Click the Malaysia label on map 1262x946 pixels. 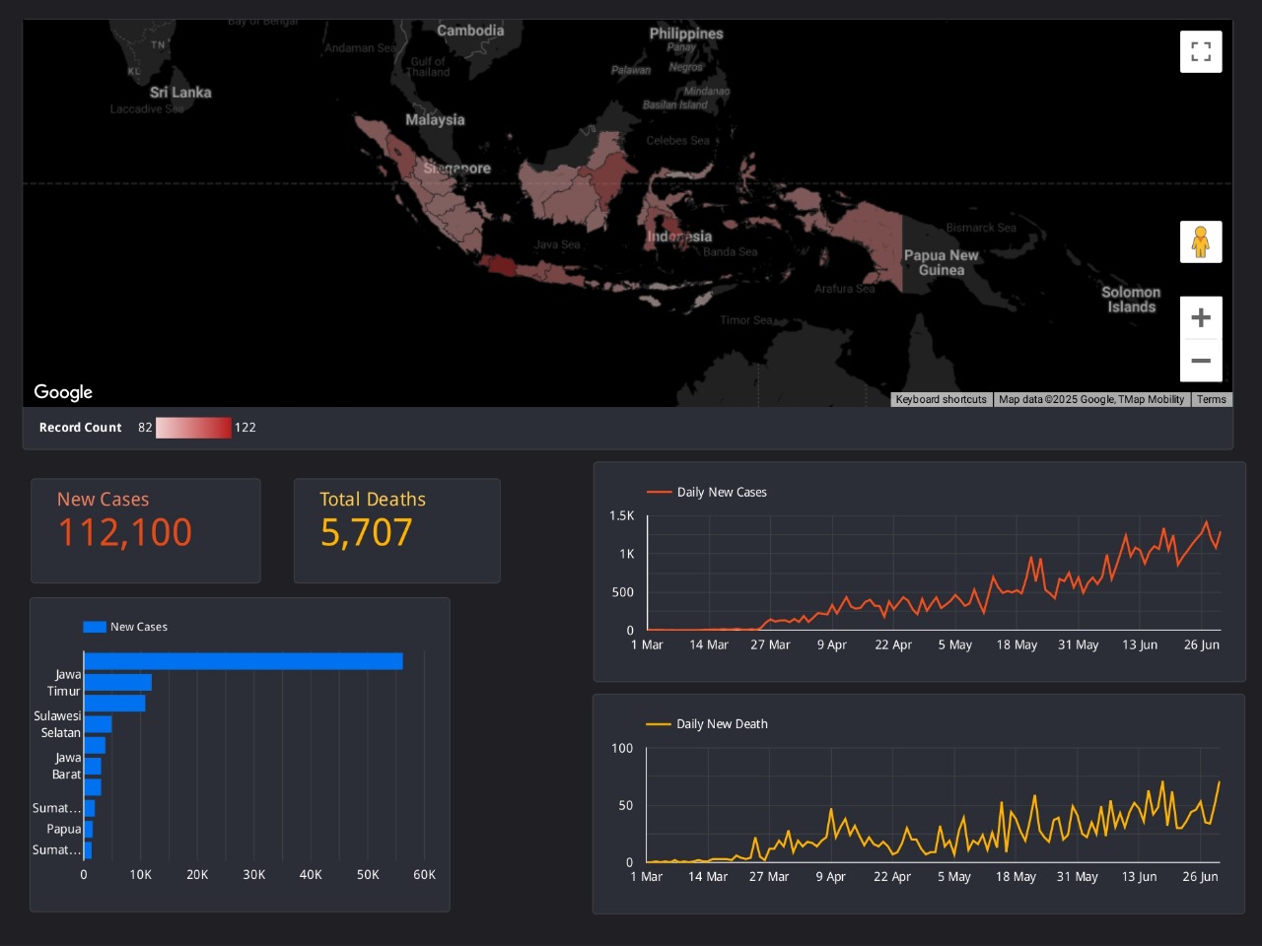pyautogui.click(x=435, y=120)
